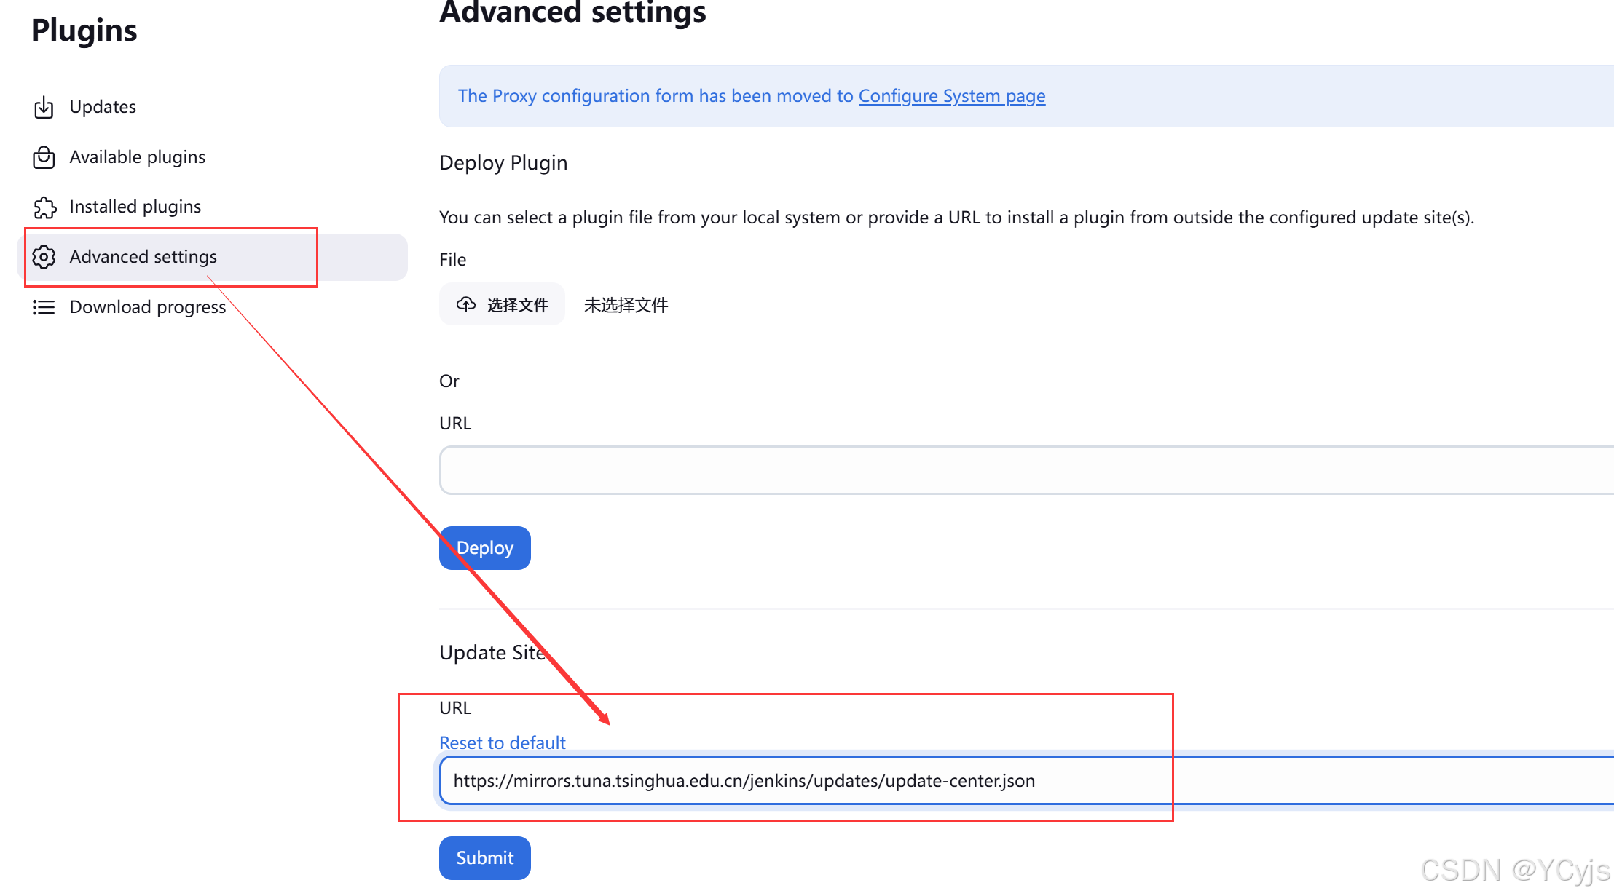This screenshot has height=896, width=1614.
Task: Click the File label above chooser
Action: (x=452, y=260)
